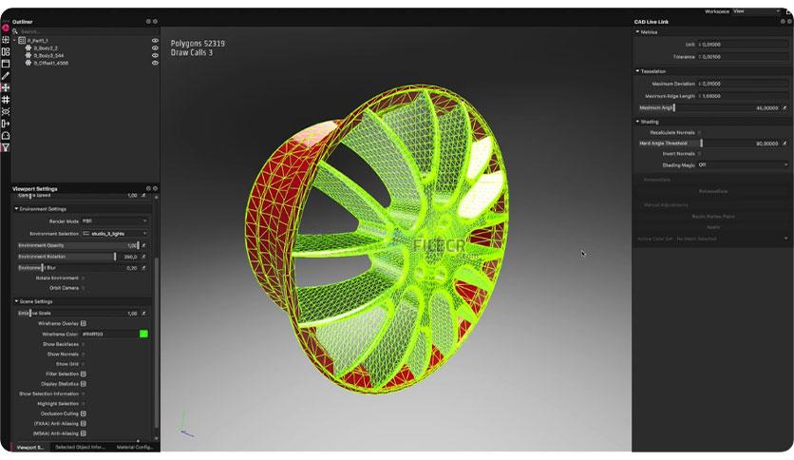Open the Shading Magic dropdown
The width and height of the screenshot is (794, 460).
[x=743, y=164]
